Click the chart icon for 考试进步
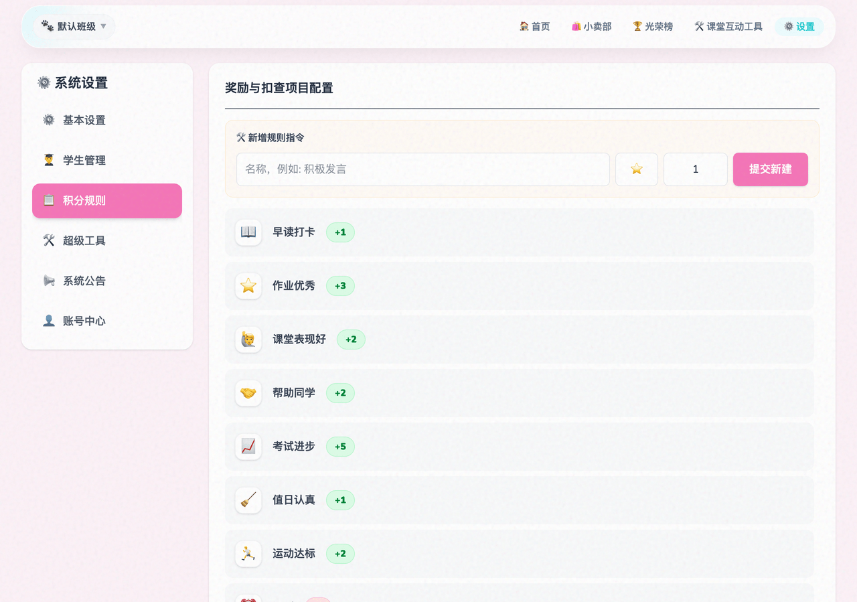The width and height of the screenshot is (857, 602). pos(248,447)
